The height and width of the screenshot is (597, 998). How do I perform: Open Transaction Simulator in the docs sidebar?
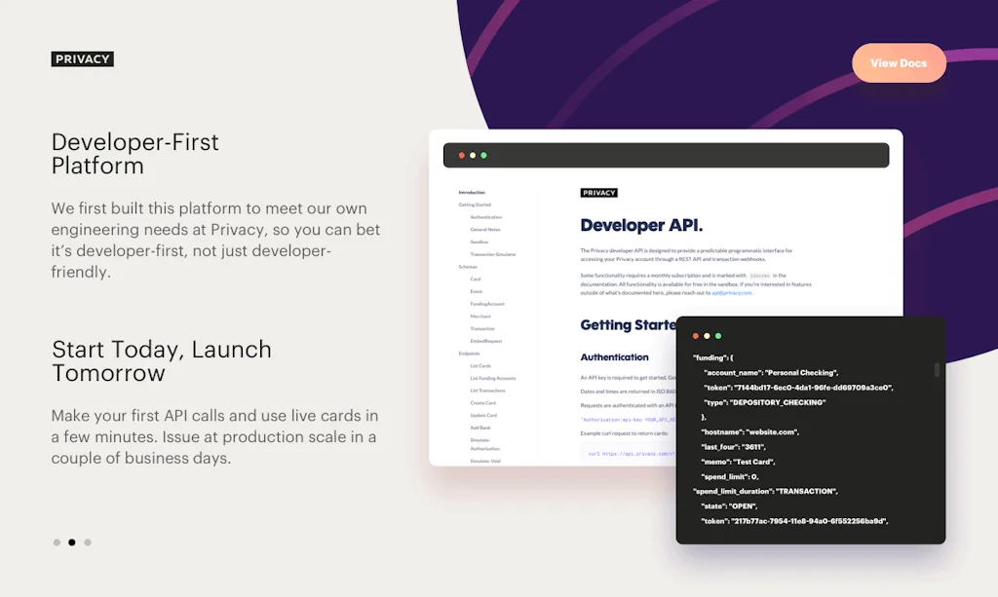pos(493,254)
